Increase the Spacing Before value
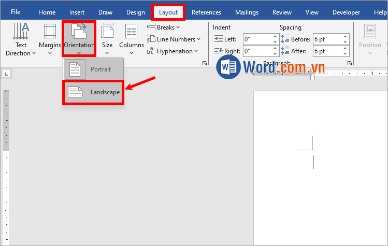The width and height of the screenshot is (388, 246). 344,37
